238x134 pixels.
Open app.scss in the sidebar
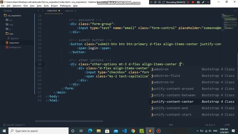click(13, 38)
